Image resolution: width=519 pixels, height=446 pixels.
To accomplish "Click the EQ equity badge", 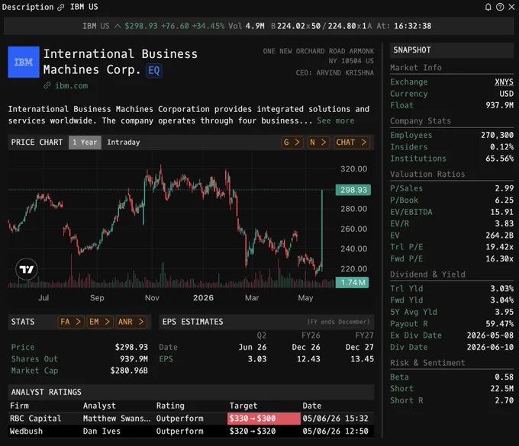I will pyautogui.click(x=154, y=70).
